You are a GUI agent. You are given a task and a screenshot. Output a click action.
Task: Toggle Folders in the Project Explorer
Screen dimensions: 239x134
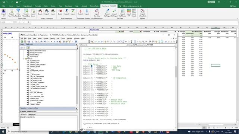click(28, 48)
